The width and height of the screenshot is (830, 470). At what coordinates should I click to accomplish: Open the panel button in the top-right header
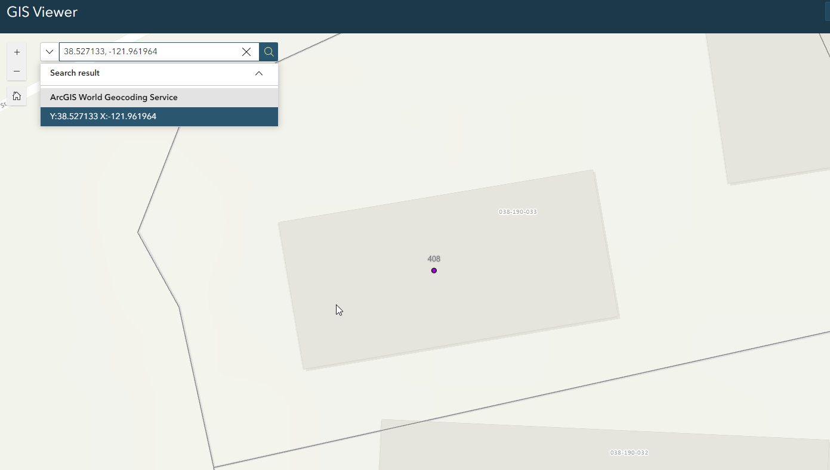pyautogui.click(x=826, y=12)
